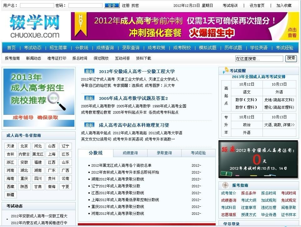The image size is (301, 227).
Task: Open the 2013年成人高考招生院校推荐 banner image
Action: (39, 97)
